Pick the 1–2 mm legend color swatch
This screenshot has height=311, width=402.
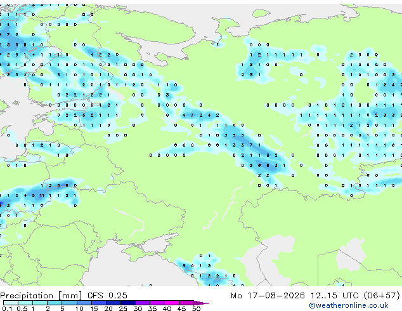40,303
